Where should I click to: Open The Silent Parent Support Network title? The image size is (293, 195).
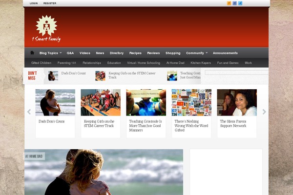(233, 123)
